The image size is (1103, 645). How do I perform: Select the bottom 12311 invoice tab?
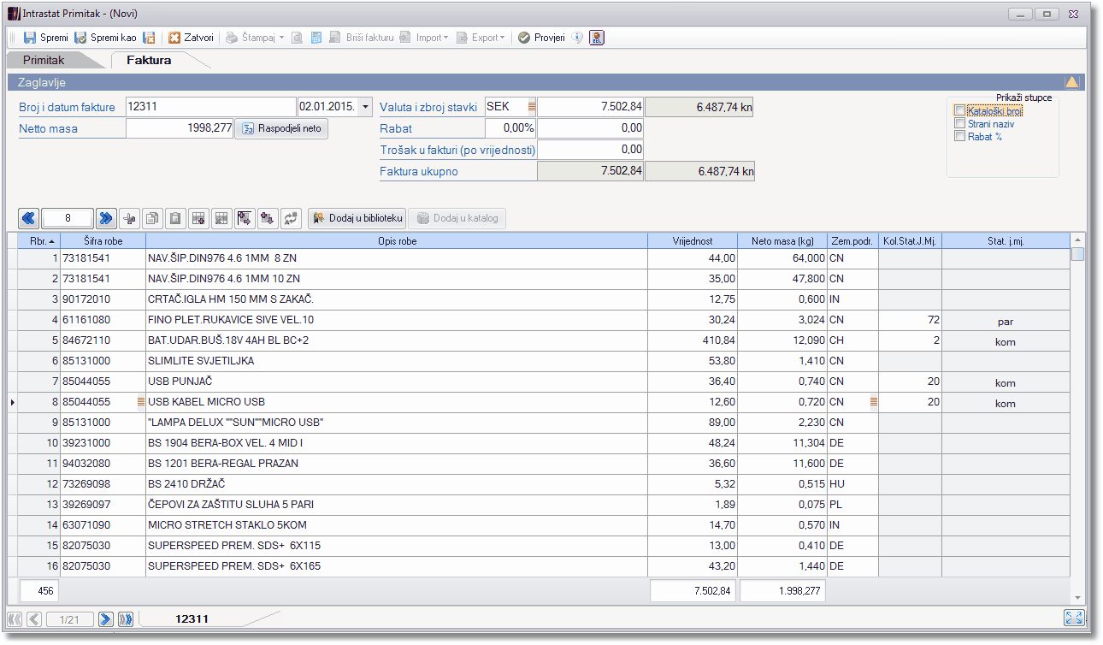(192, 618)
